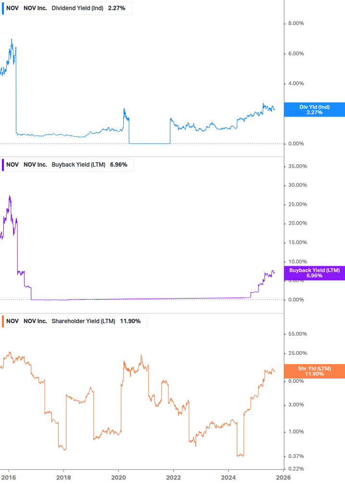Click the 35.00% tick on the buyback yield axis
Viewport: 345px width, 484px height.
(297, 166)
